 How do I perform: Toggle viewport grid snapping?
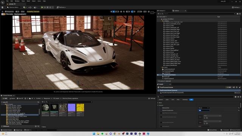click(127, 12)
